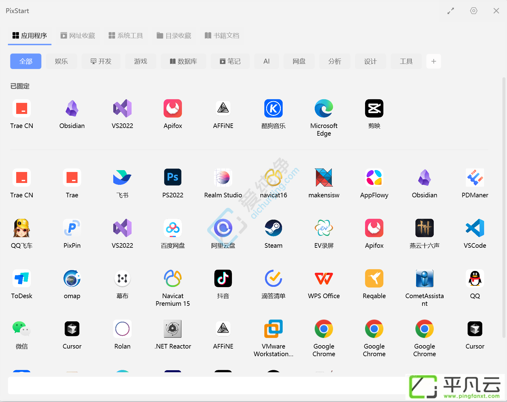Filter apps by 分析 category

(335, 61)
